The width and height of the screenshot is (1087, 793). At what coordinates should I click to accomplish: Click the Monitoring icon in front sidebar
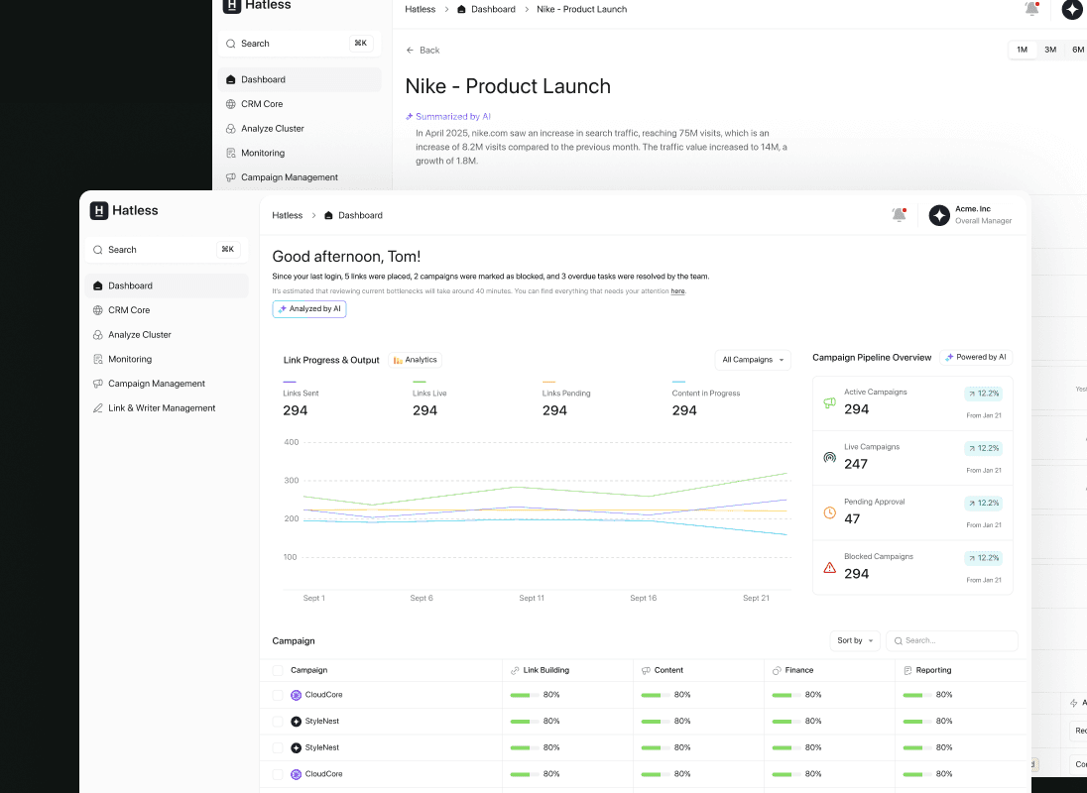(98, 360)
